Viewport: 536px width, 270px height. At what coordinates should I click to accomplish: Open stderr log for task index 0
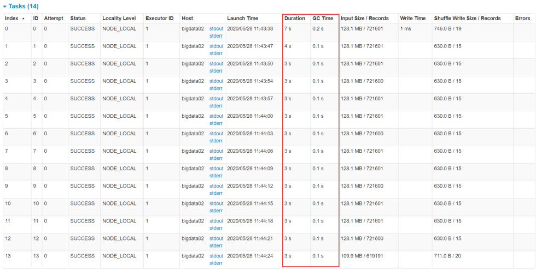216,36
